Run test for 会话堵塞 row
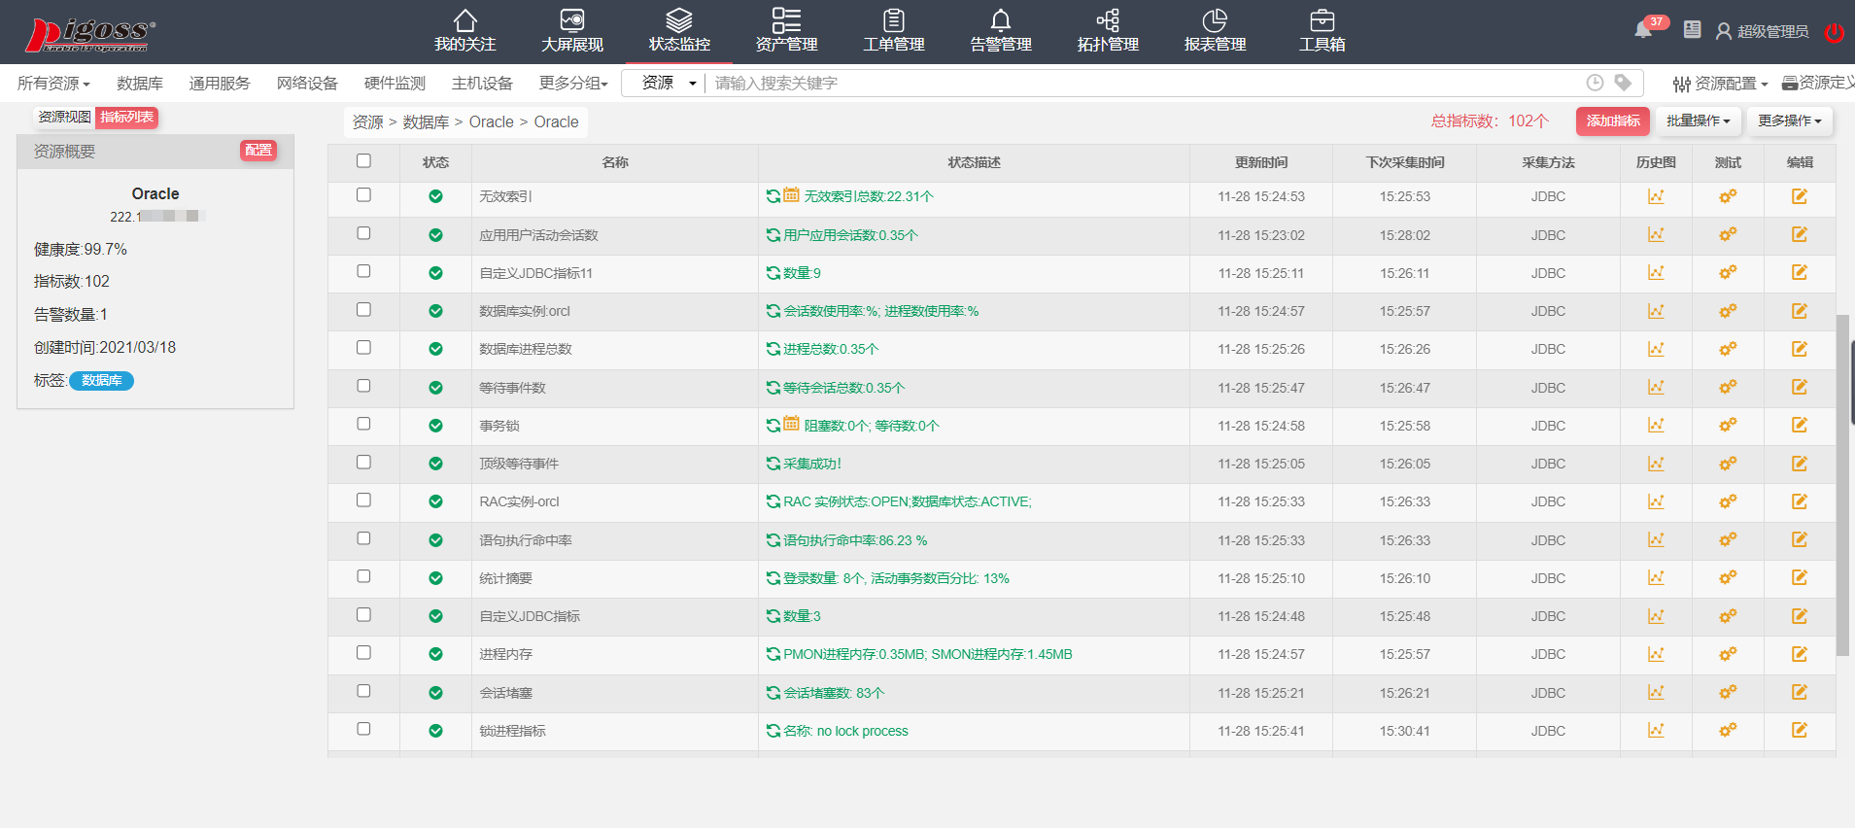1855x828 pixels. tap(1728, 692)
